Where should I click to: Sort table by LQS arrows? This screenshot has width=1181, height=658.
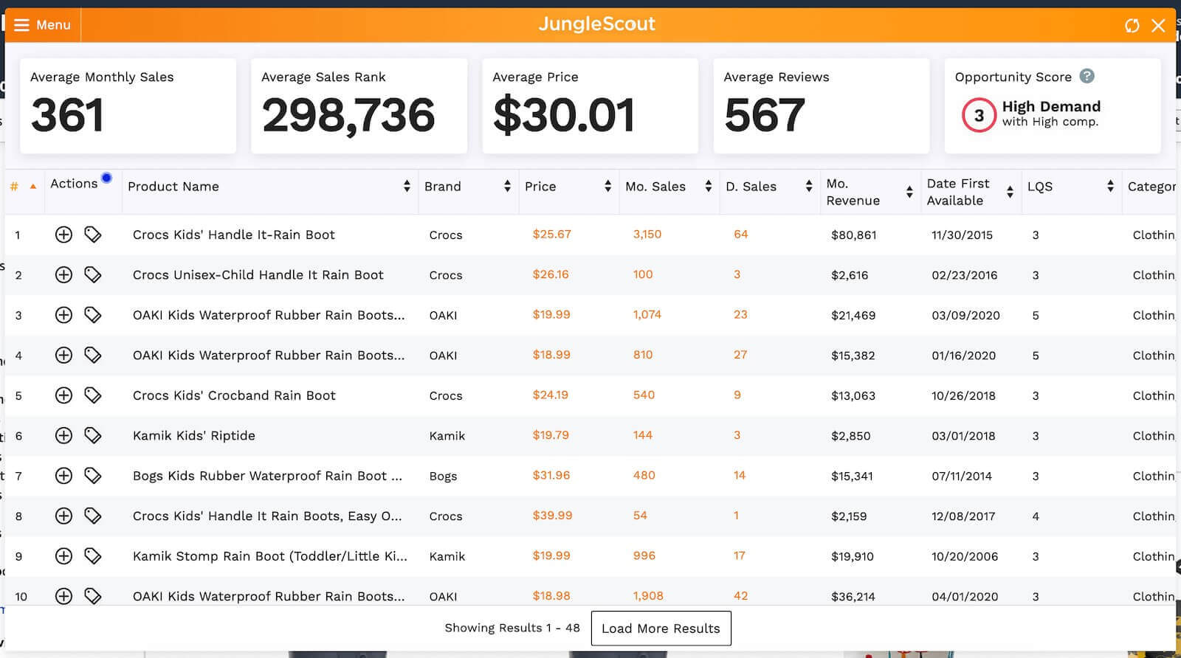click(x=1110, y=187)
